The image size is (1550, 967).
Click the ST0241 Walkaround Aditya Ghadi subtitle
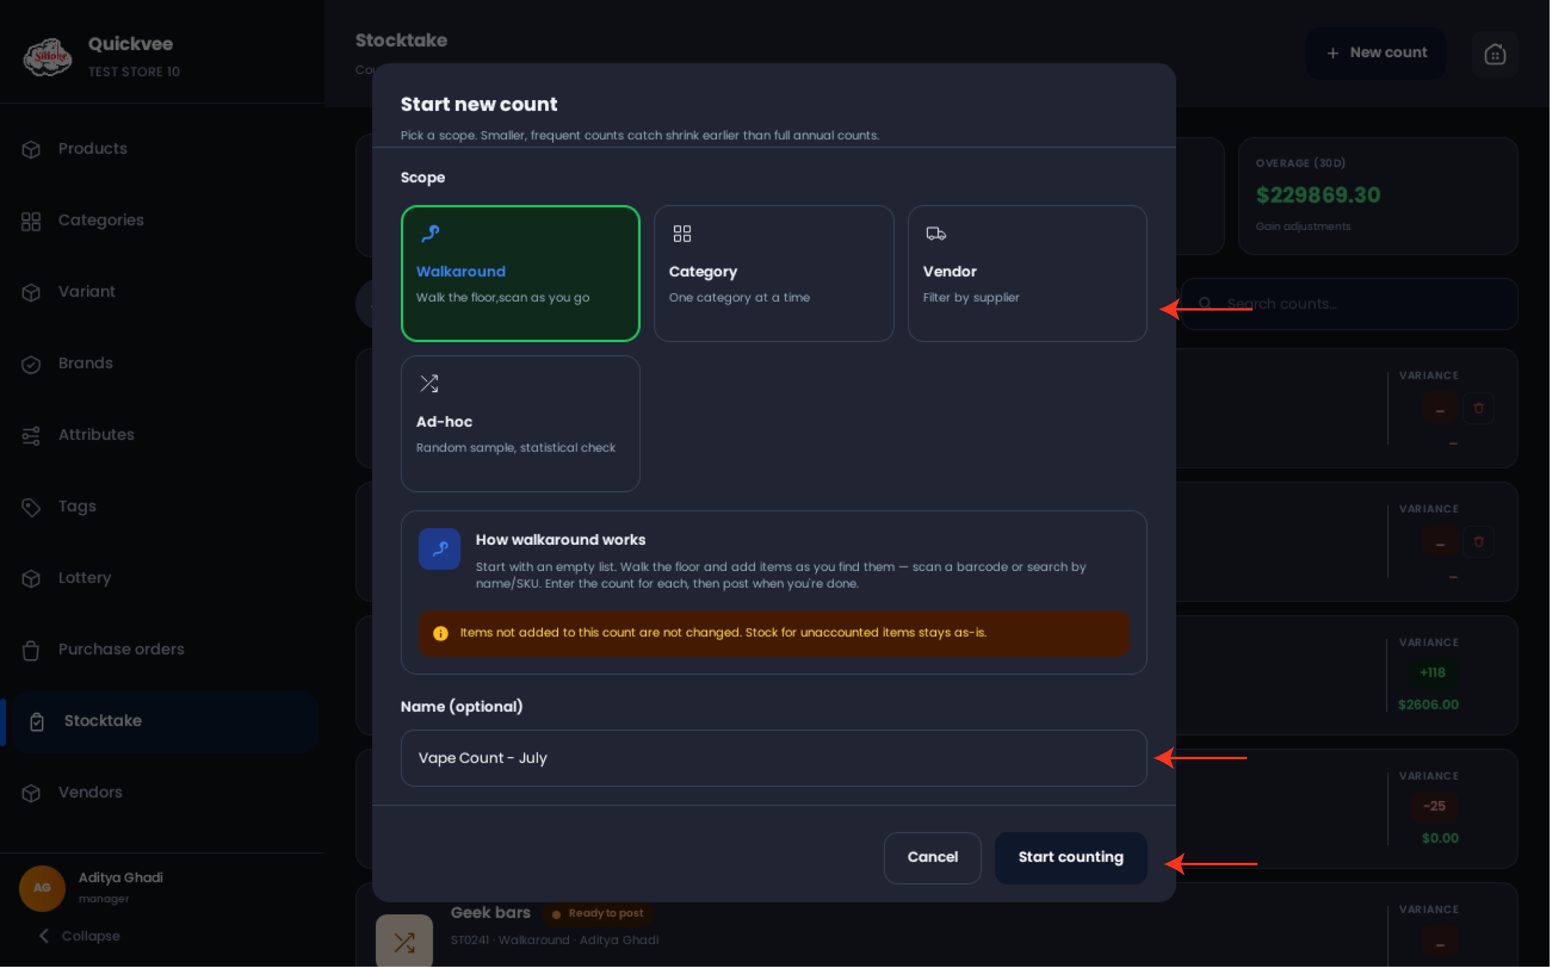tap(554, 940)
